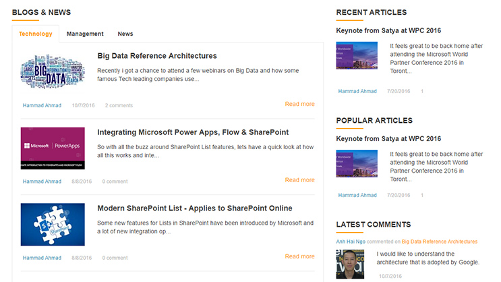Open commenter Anh Hai Ngo's profile link
The width and height of the screenshot is (501, 282).
point(351,242)
